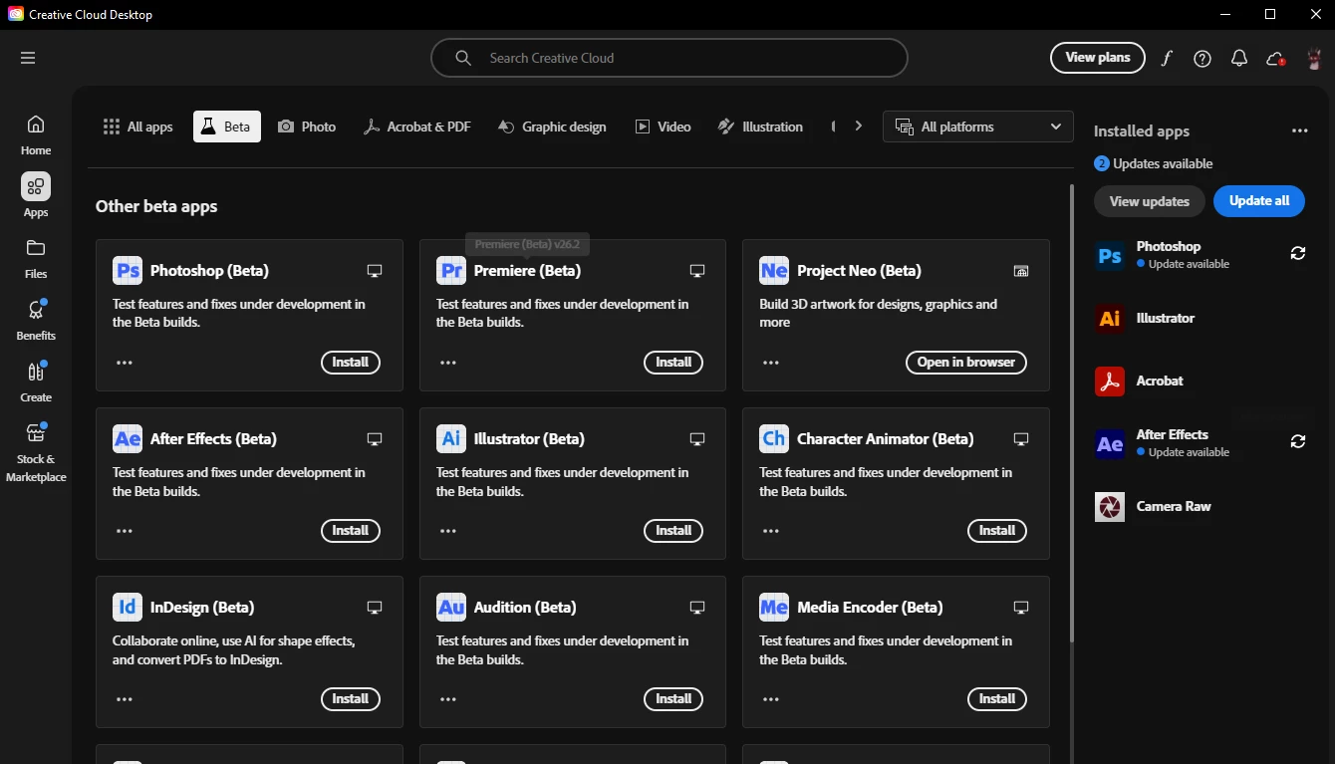Open Project Neo in browser
Screen dimensions: 1335x764
(x=966, y=363)
